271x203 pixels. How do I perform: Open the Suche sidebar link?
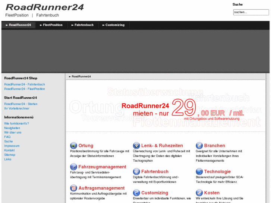pyautogui.click(x=9, y=141)
